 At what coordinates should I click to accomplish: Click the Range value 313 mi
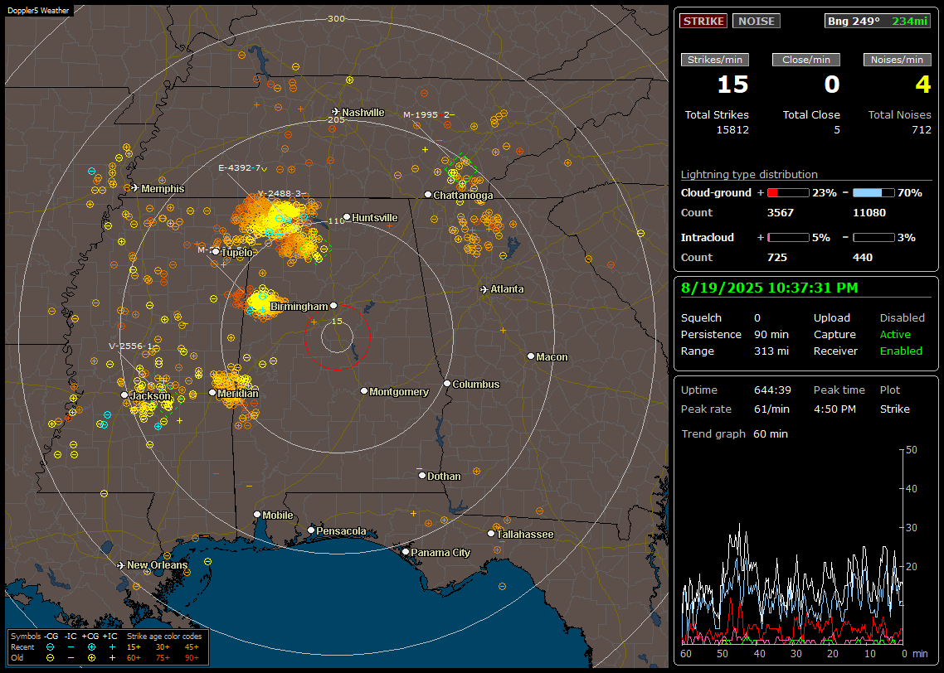(x=771, y=351)
